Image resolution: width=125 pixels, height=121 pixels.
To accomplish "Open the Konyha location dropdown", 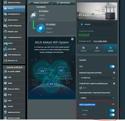I will click(97, 25).
